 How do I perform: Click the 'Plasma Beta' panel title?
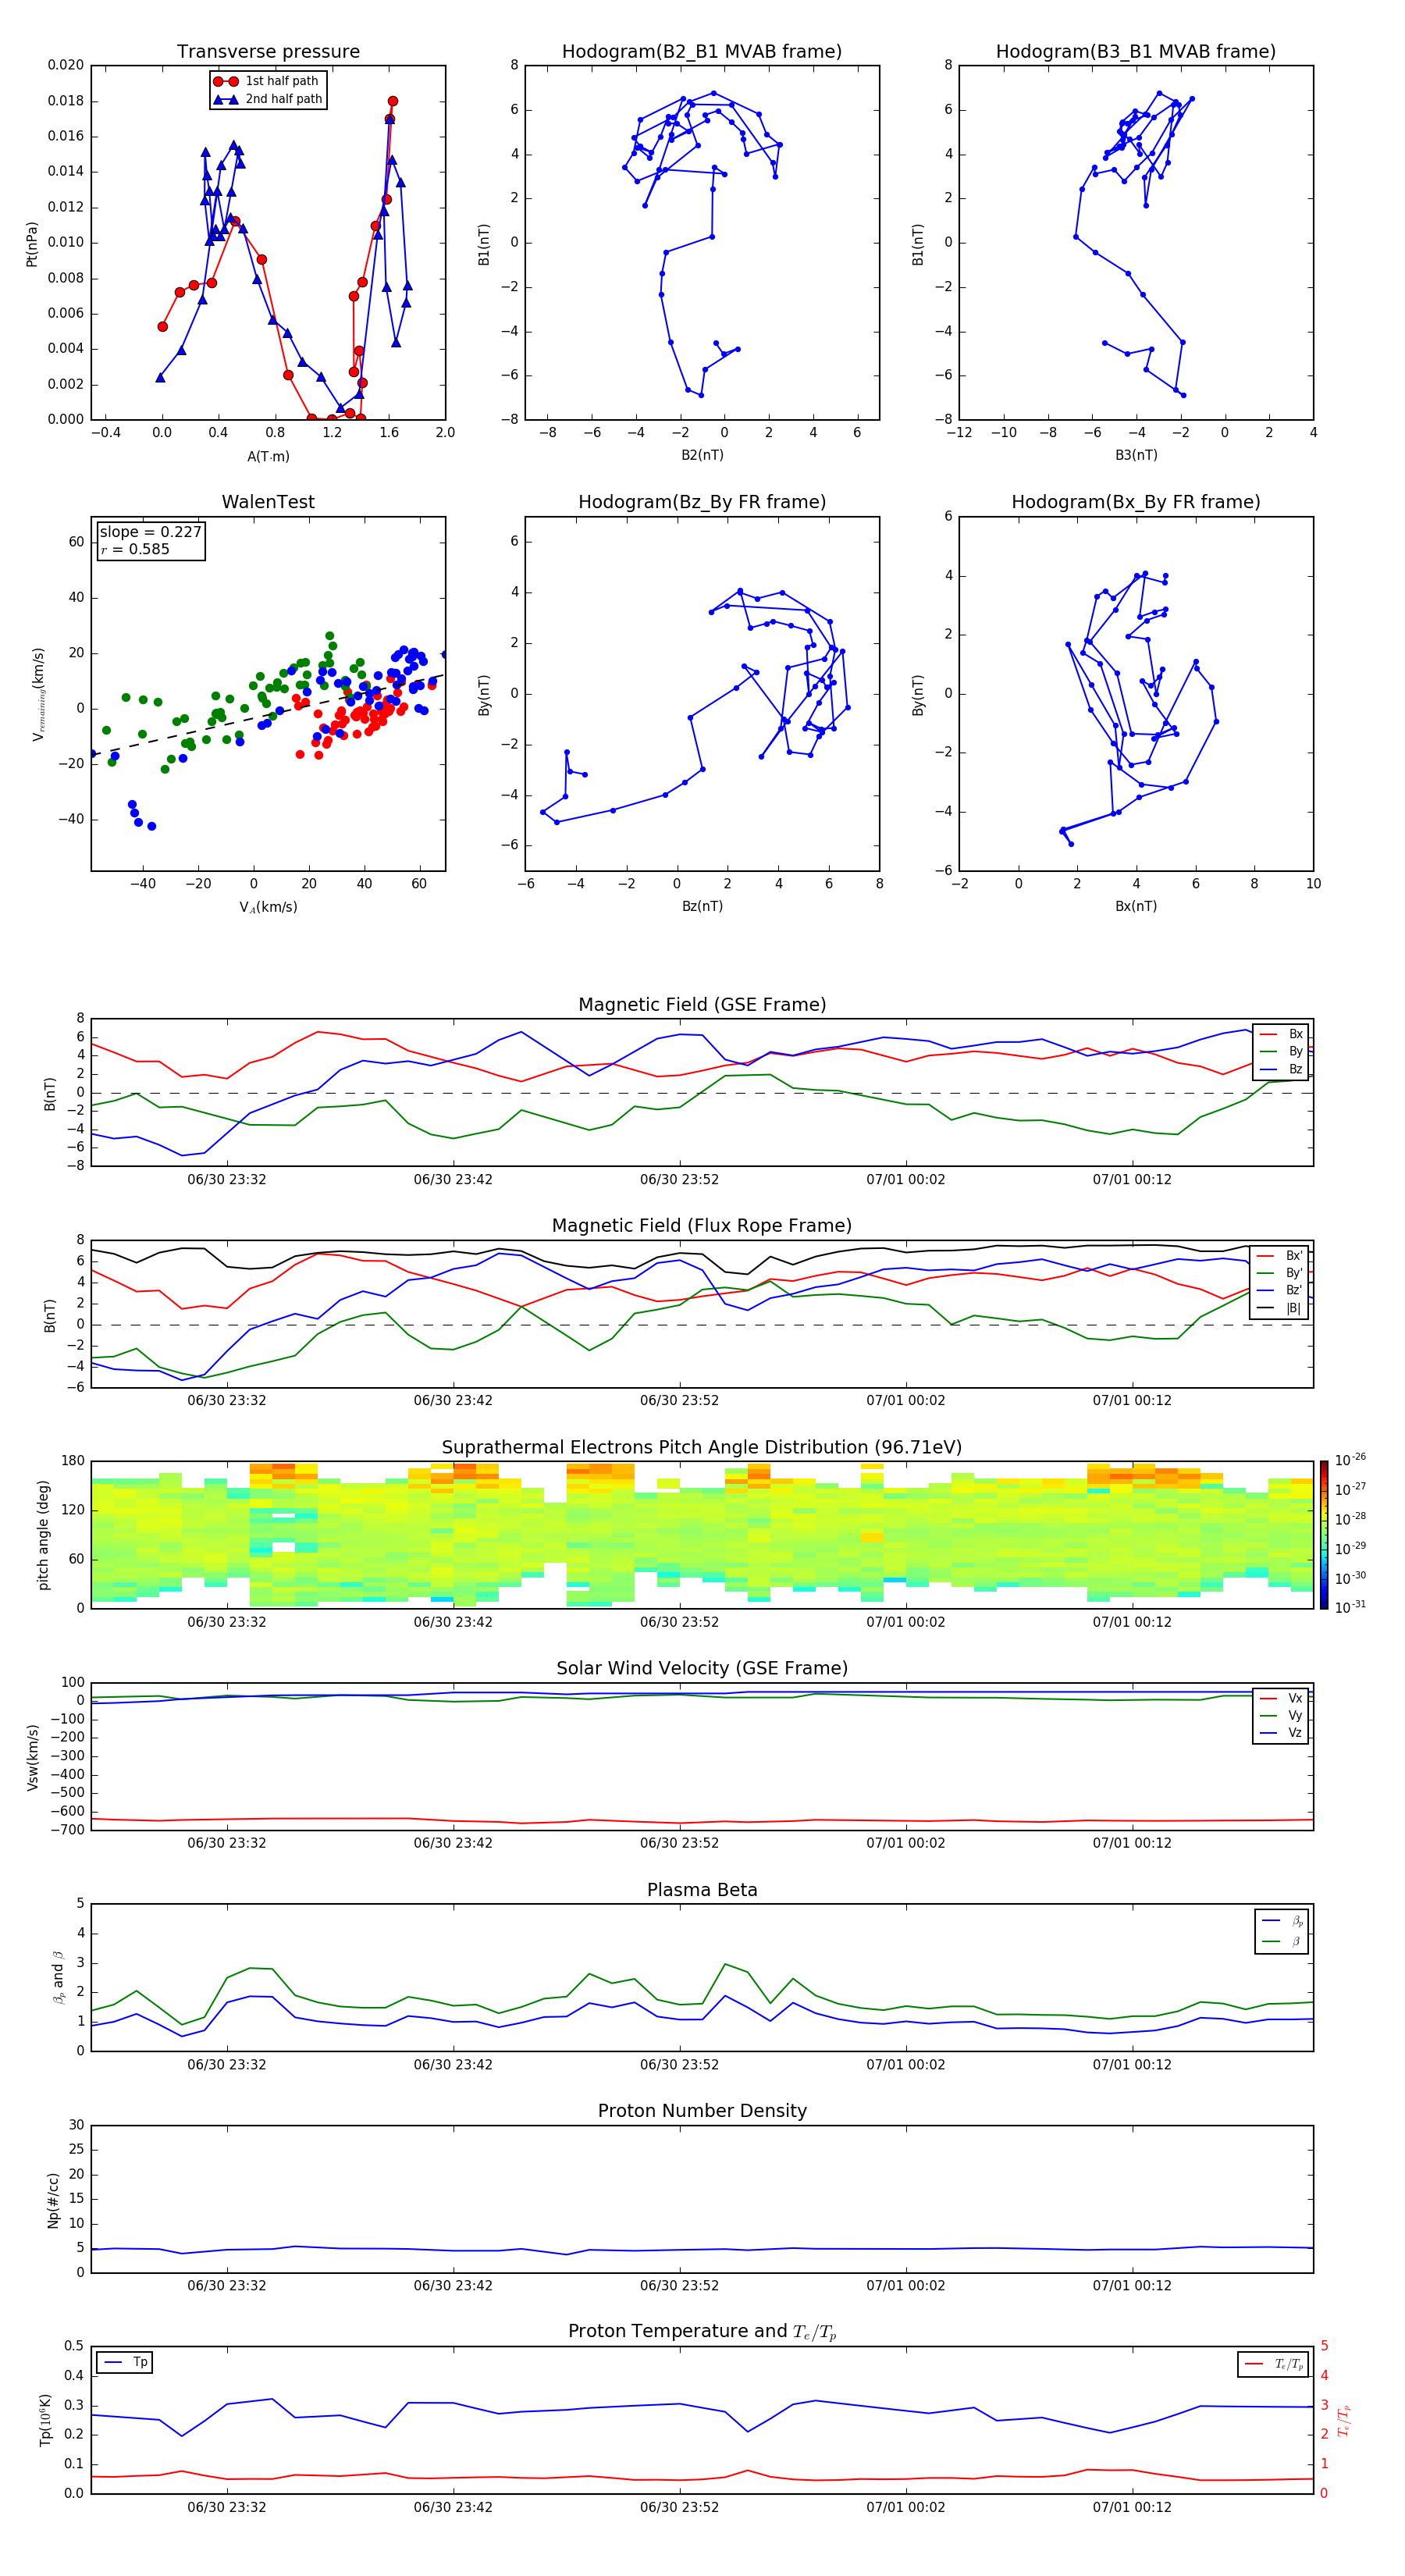tap(702, 1890)
